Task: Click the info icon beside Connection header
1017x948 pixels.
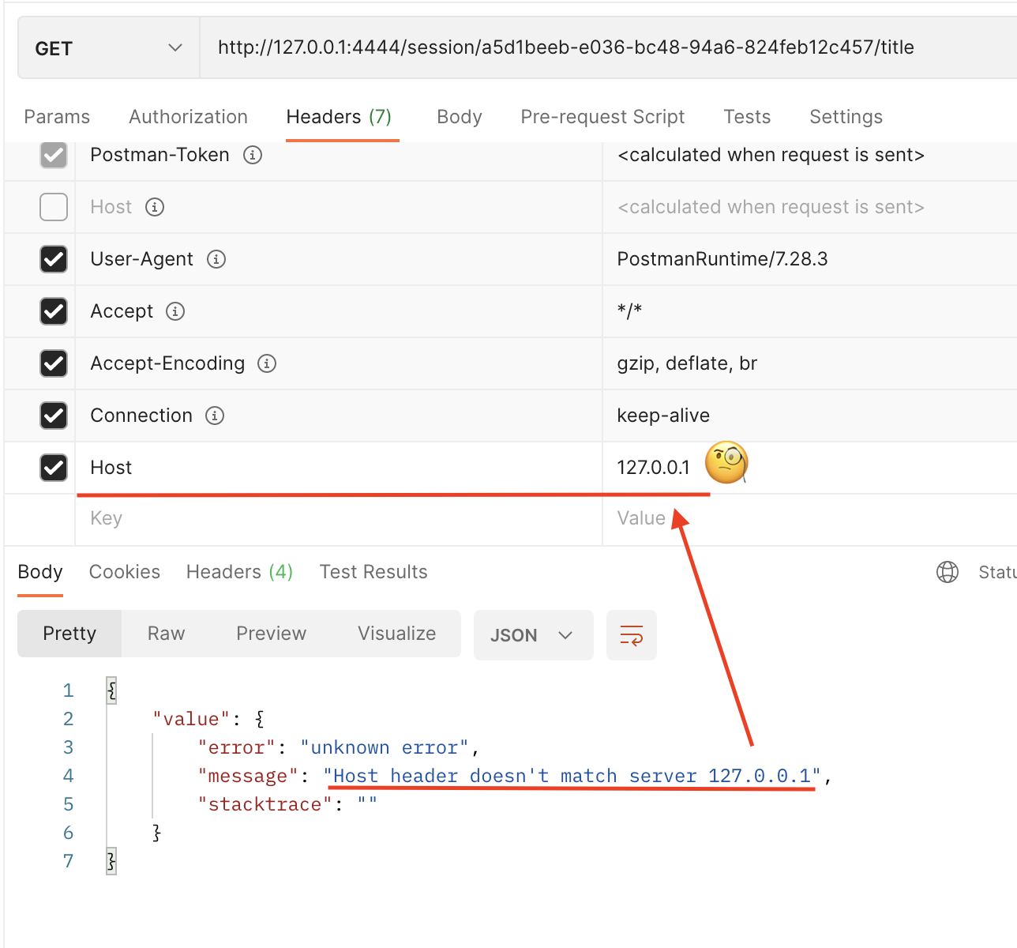Action: 214,416
